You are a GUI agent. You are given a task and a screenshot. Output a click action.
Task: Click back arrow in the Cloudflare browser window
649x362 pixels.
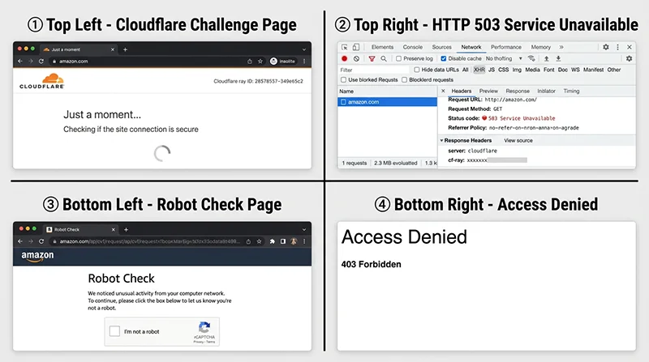pyautogui.click(x=19, y=62)
